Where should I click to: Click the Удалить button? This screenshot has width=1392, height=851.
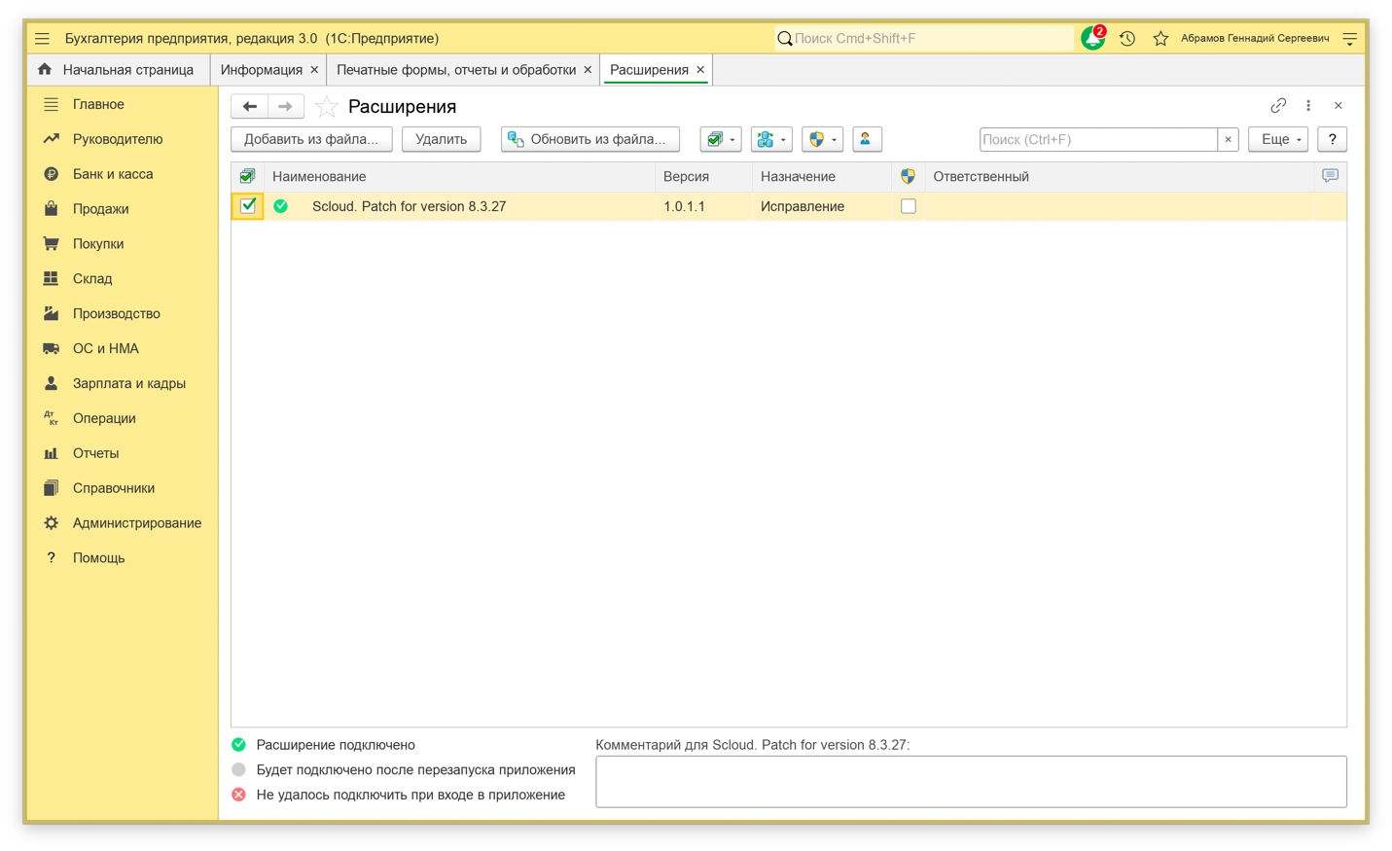click(442, 139)
